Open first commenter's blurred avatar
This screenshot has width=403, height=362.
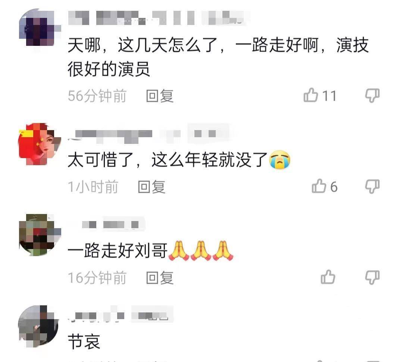[x=39, y=28]
